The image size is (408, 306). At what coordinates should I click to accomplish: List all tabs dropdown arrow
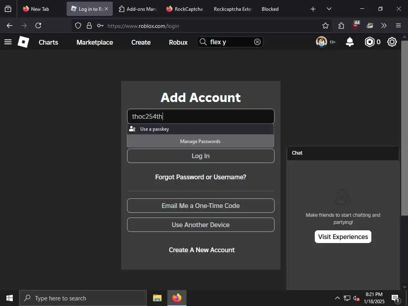click(329, 9)
